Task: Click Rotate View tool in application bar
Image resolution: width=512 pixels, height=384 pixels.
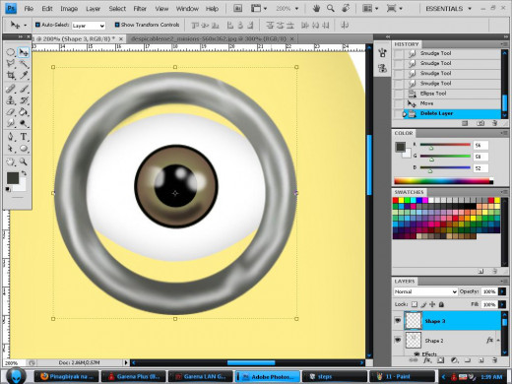Action: click(346, 9)
